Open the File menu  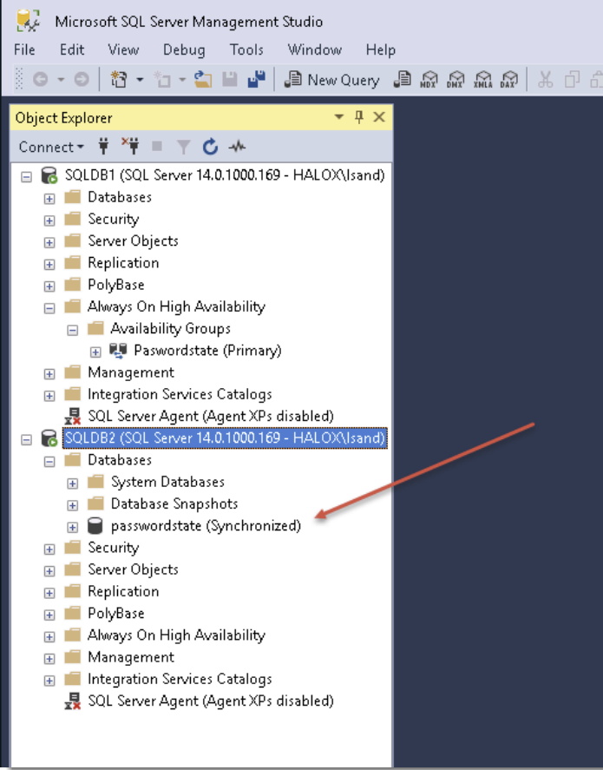[24, 49]
